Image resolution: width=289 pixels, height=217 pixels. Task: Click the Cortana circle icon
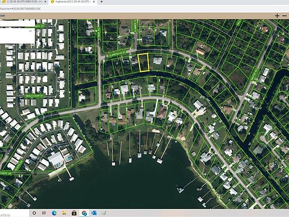coord(34,213)
